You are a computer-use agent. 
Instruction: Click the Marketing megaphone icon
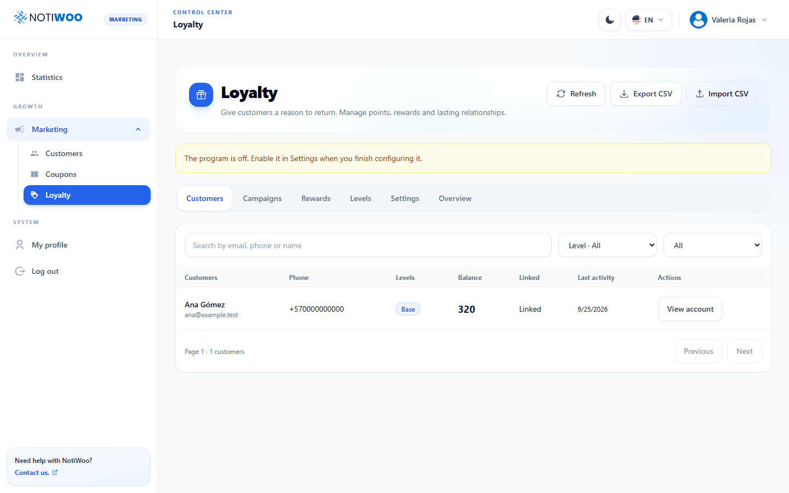pyautogui.click(x=20, y=129)
